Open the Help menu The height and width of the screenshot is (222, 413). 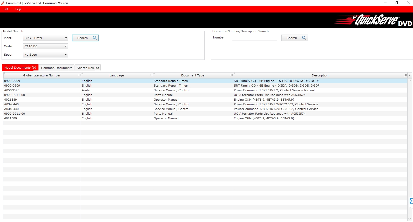18,9
